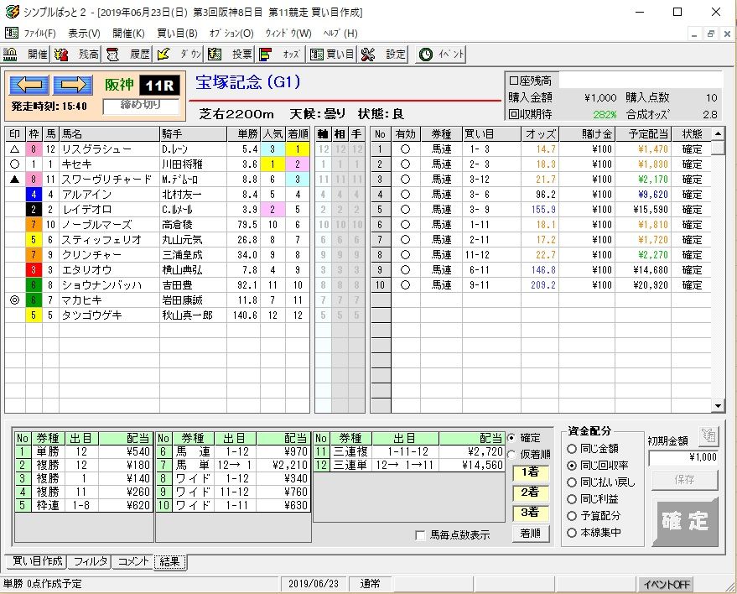Switch to the 結果 tab
This screenshot has height=594, width=737.
point(170,562)
